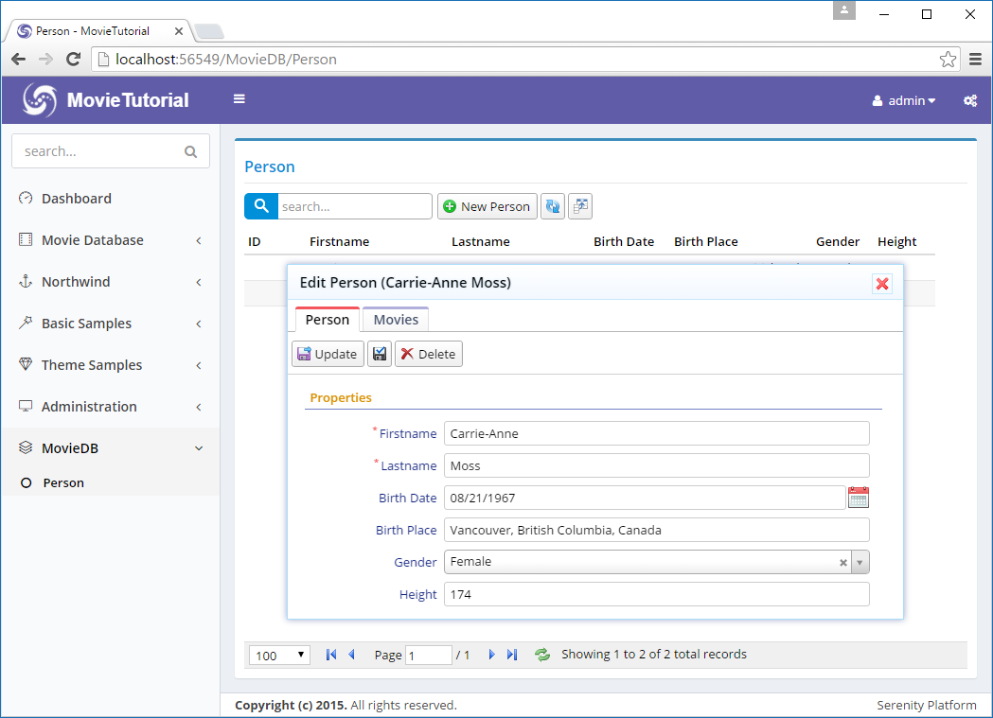Toggle the sidebar hamburger menu

(239, 99)
